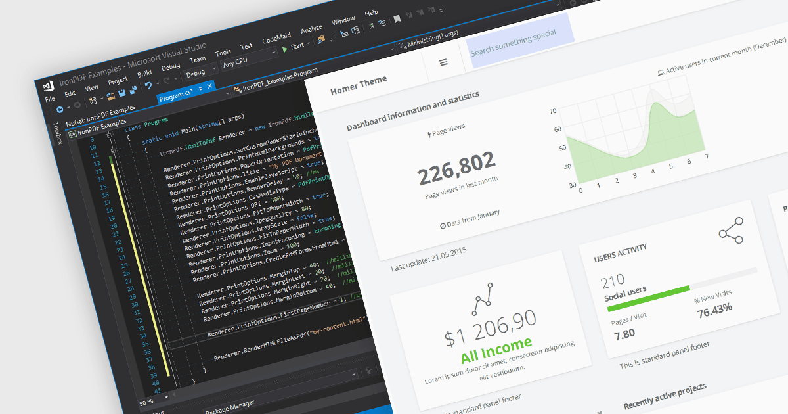Click the green Social users progress bar
This screenshot has height=414, width=788.
point(647,298)
